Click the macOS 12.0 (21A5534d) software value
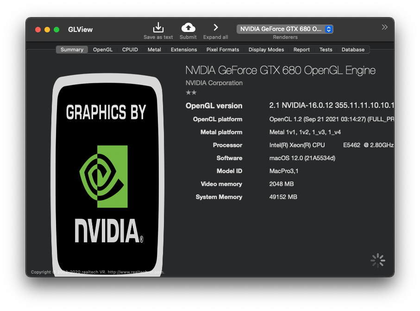Image resolution: width=420 pixels, height=311 pixels. click(302, 158)
